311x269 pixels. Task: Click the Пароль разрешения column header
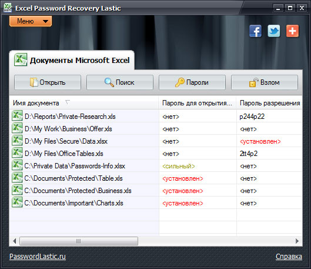click(x=269, y=103)
